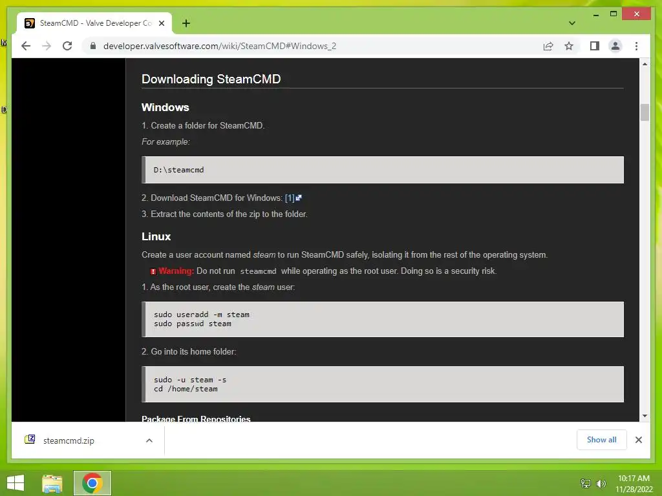Click the scrollbar up arrow
662x496 pixels.
(645, 64)
